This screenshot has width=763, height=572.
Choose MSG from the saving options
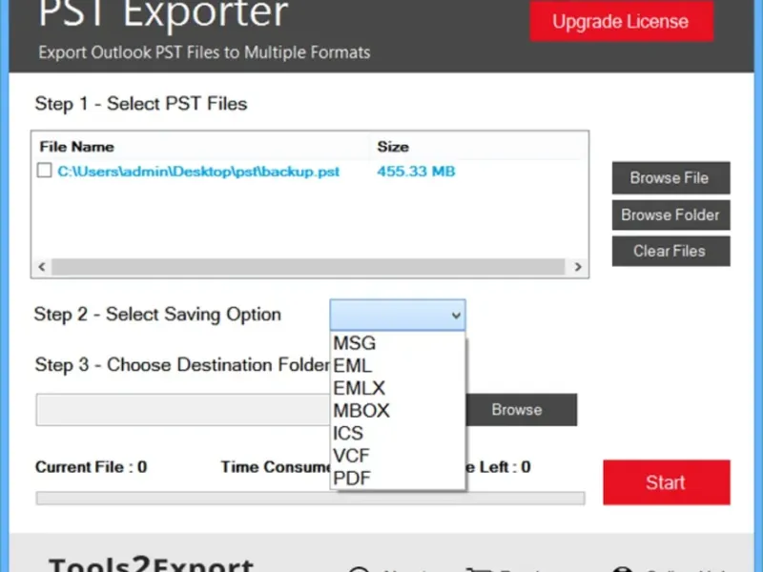(x=398, y=343)
